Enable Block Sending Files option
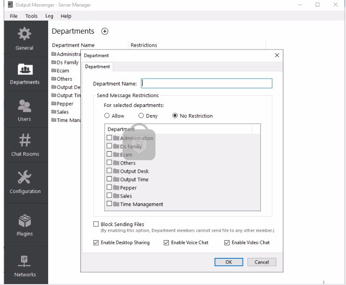 [96, 224]
